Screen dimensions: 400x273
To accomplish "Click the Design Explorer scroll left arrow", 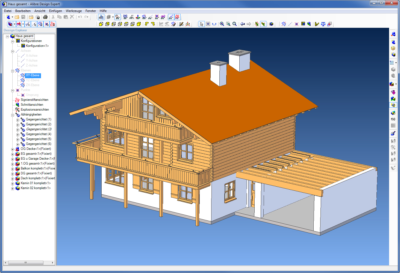I will pos(6,263).
